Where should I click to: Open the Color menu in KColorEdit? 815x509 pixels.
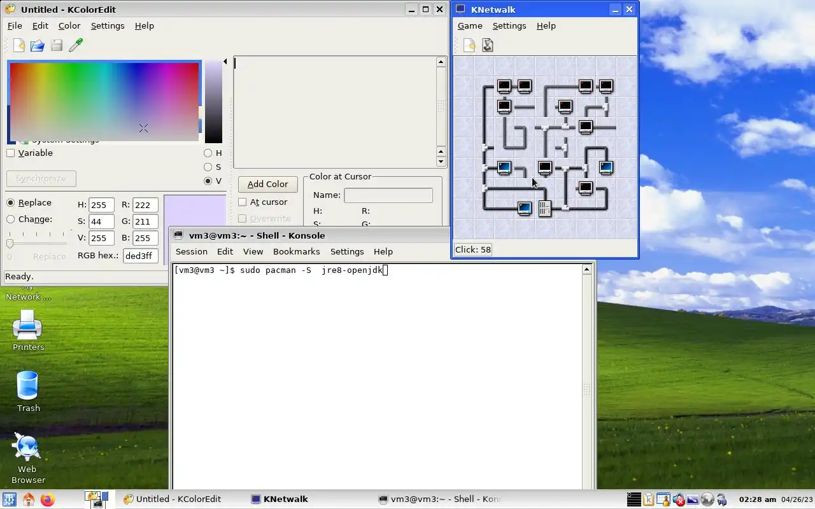point(69,26)
